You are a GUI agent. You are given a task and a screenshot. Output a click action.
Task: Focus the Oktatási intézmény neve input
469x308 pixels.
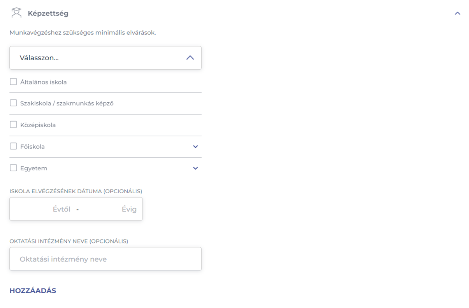(x=105, y=259)
